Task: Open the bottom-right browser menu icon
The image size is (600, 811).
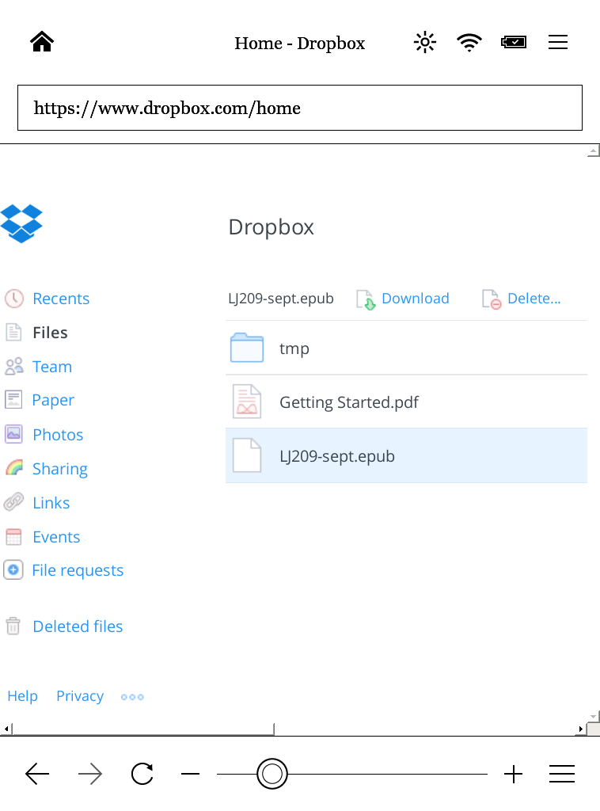Action: point(562,774)
